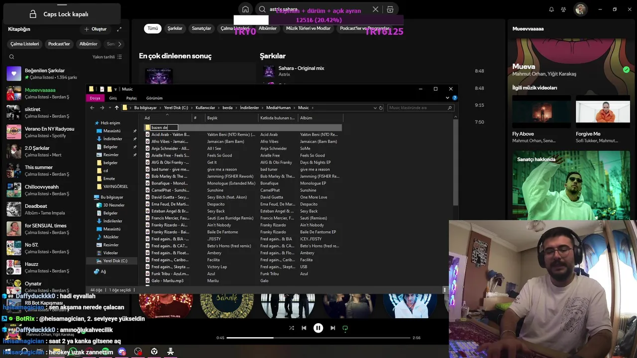Viewport: 637px width, 358px height.
Task: Toggle the Podcast'ler library filter chip
Action: click(x=59, y=44)
